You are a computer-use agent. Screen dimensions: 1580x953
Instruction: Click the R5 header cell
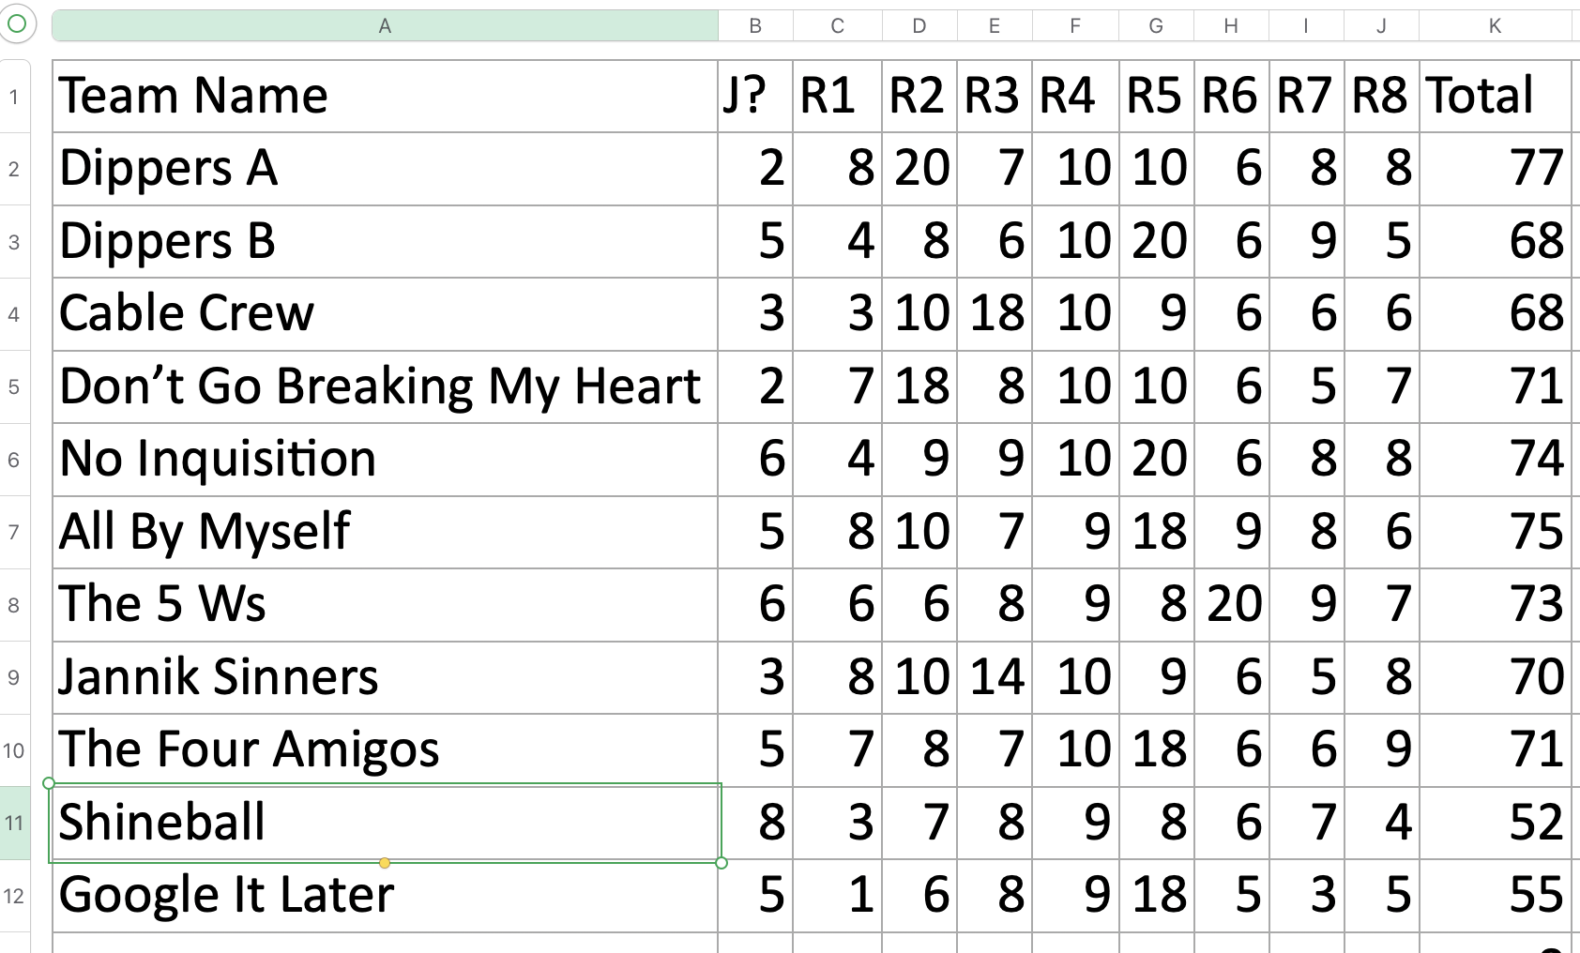coord(1156,97)
